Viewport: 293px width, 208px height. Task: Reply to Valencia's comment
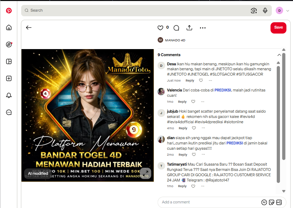click(x=182, y=102)
